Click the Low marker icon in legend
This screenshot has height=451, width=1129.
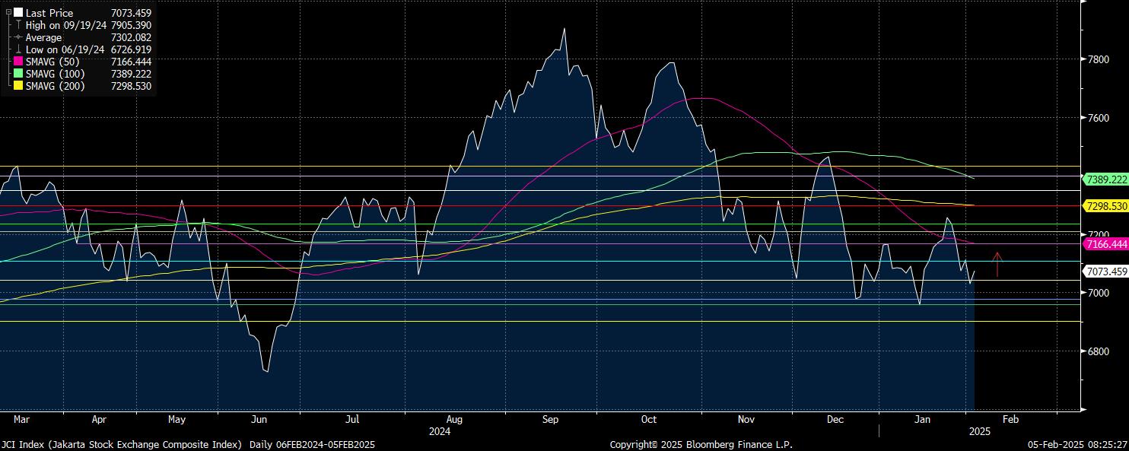18,49
